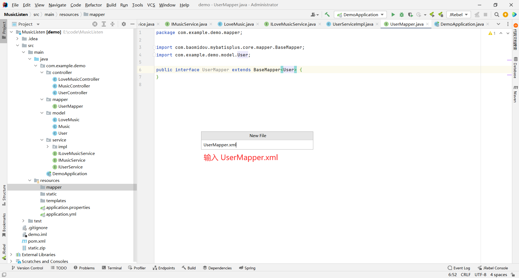The height and width of the screenshot is (278, 519).
Task: Click Collapse All icon in Project panel
Action: click(112, 24)
